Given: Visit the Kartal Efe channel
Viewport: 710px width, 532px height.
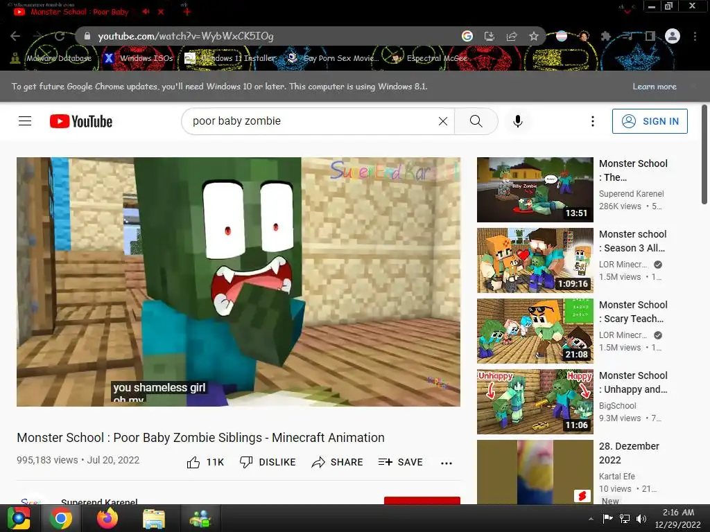Looking at the screenshot, I should pos(616,477).
